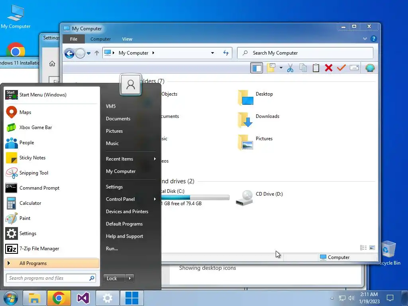Click the Classic Shell settings shell icon
Viewport: 408px width, 306px height.
point(370,68)
